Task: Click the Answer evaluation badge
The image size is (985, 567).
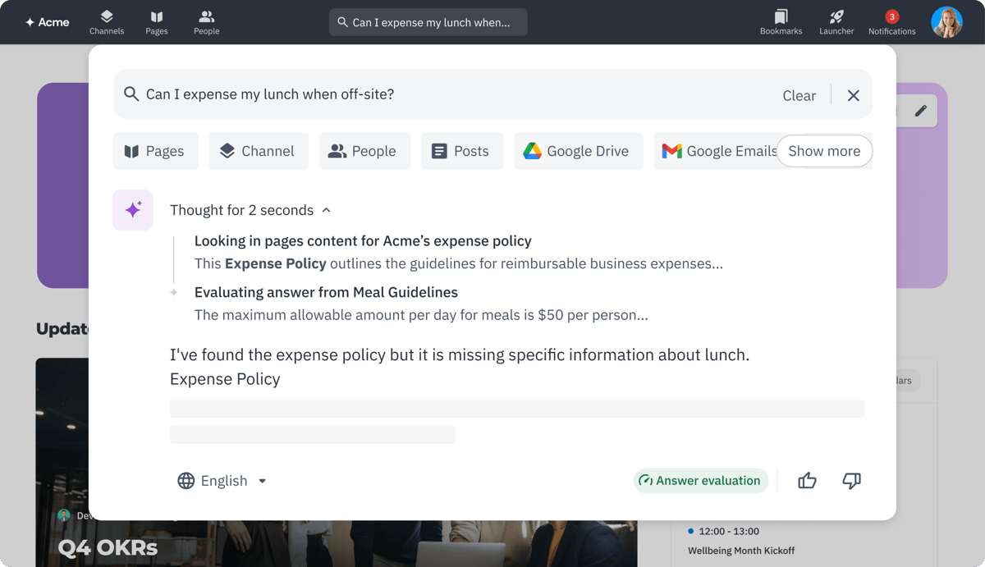Action: [x=700, y=481]
